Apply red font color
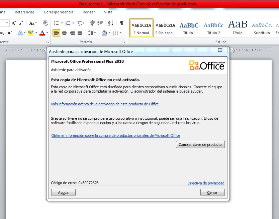279x219 pixels. [42, 33]
